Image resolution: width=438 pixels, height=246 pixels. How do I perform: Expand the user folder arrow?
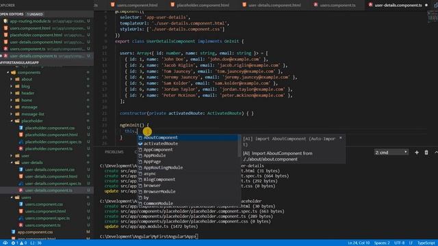click(x=12, y=156)
